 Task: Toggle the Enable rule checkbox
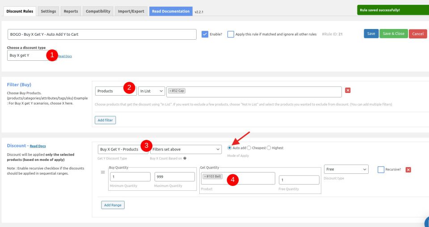(205, 34)
